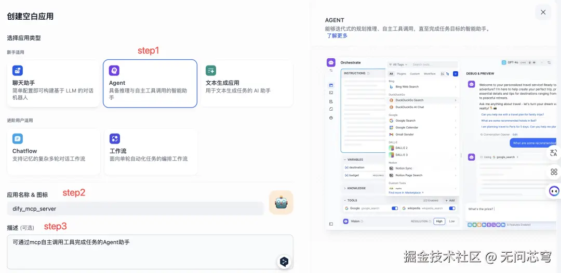Toggle the wikipedia wikipedia_search switch
The width and height of the screenshot is (561, 273).
click(452, 208)
